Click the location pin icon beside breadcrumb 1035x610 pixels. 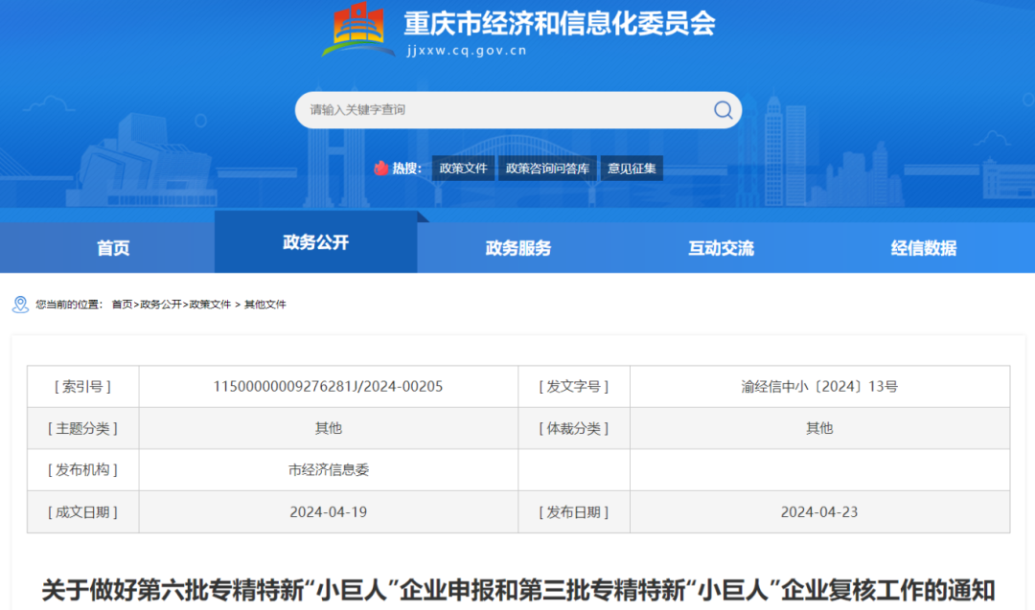pyautogui.click(x=20, y=305)
